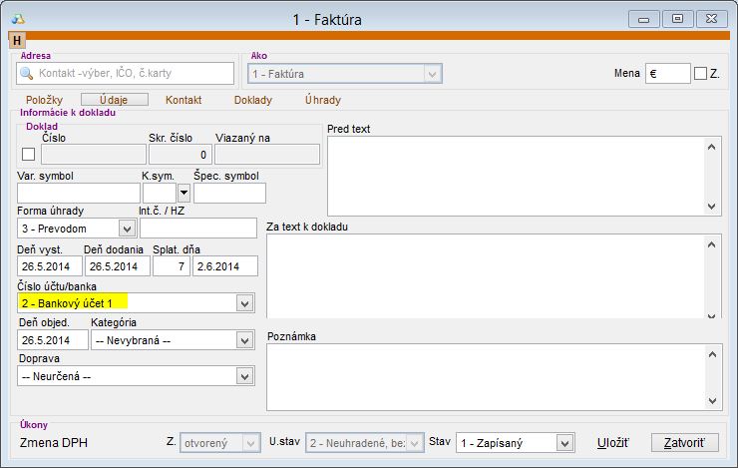Tick the Doklad Číslo checkbox
This screenshot has height=468, width=738.
[x=28, y=154]
